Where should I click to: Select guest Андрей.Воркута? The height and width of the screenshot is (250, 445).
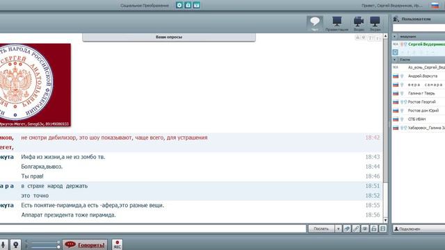point(423,76)
